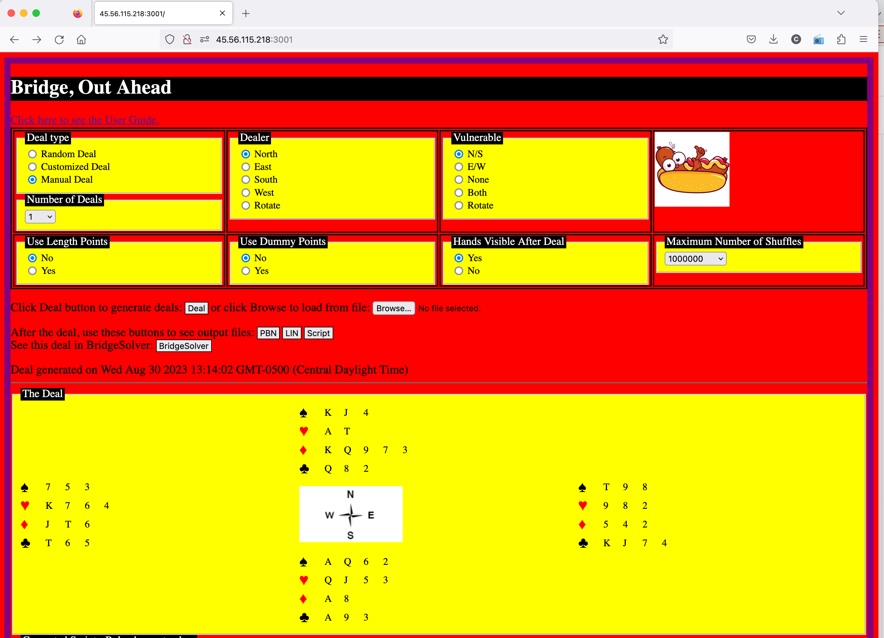884x638 pixels.
Task: Select Random Deal radio button
Action: click(x=32, y=154)
